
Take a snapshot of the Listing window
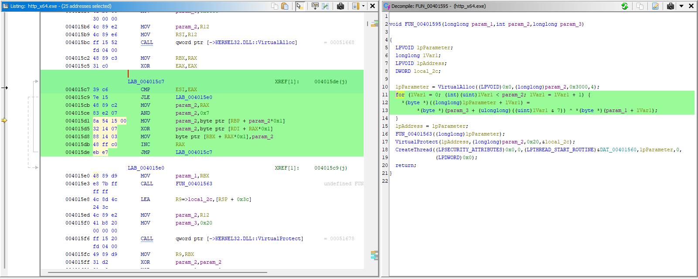click(340, 6)
